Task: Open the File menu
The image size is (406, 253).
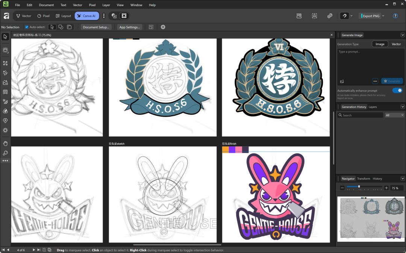Action: (x=17, y=5)
